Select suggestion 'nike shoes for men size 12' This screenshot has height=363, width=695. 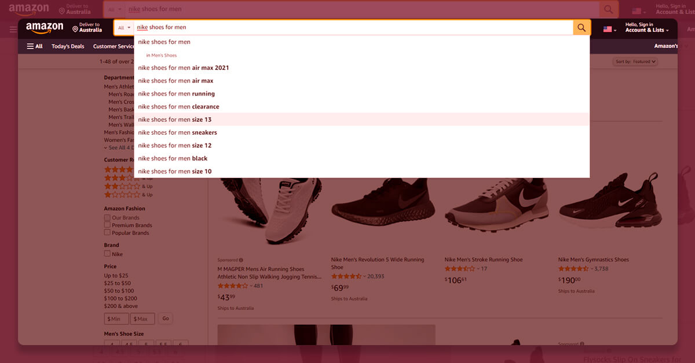(x=362, y=146)
